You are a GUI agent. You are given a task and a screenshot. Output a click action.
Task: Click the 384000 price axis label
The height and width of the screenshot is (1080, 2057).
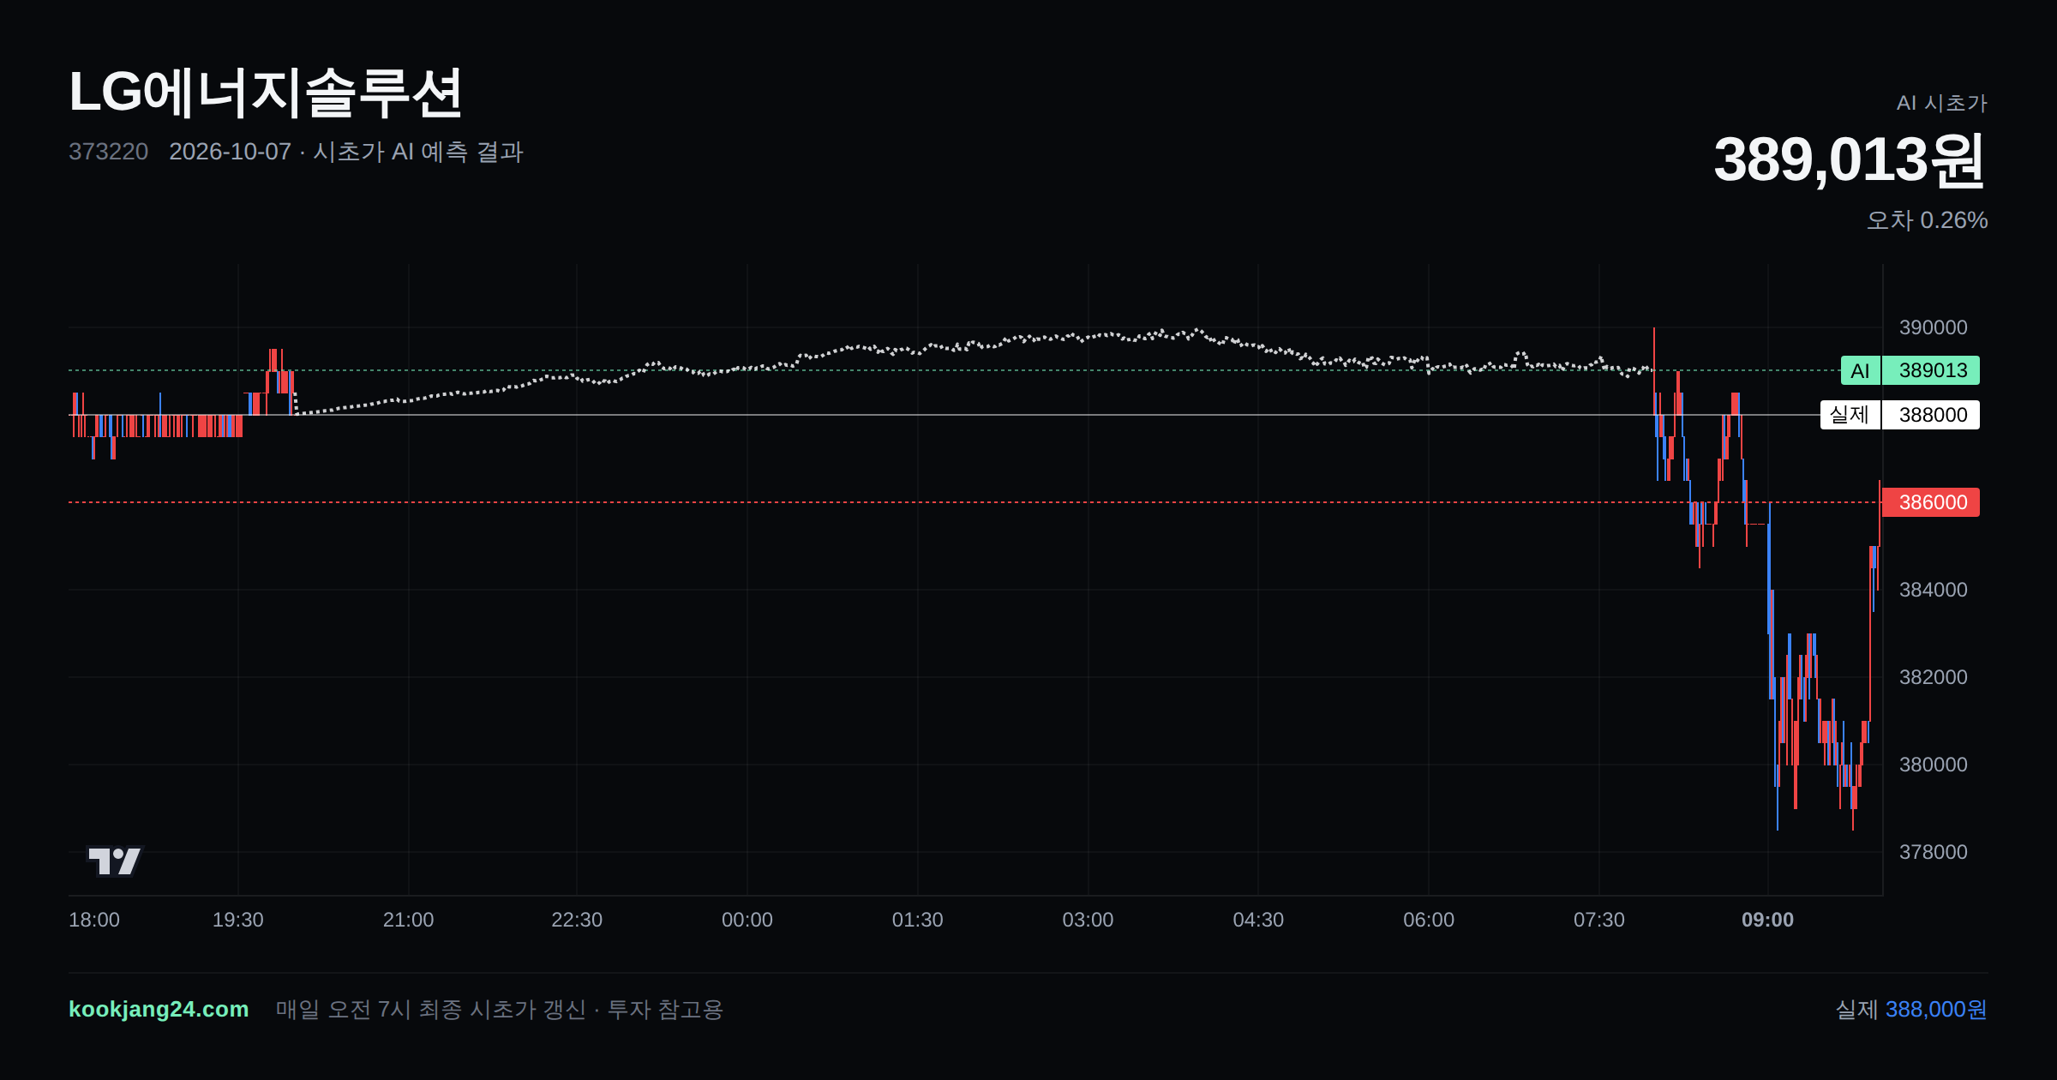tap(1934, 590)
